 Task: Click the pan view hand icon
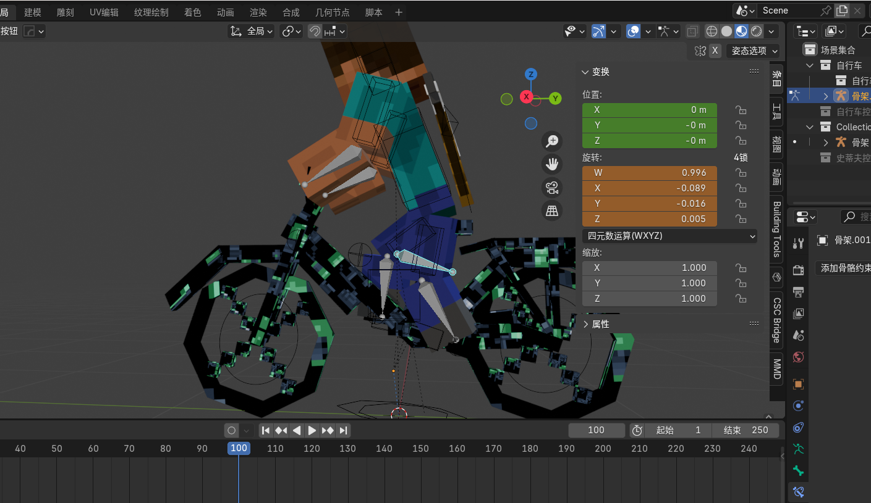[x=552, y=164]
